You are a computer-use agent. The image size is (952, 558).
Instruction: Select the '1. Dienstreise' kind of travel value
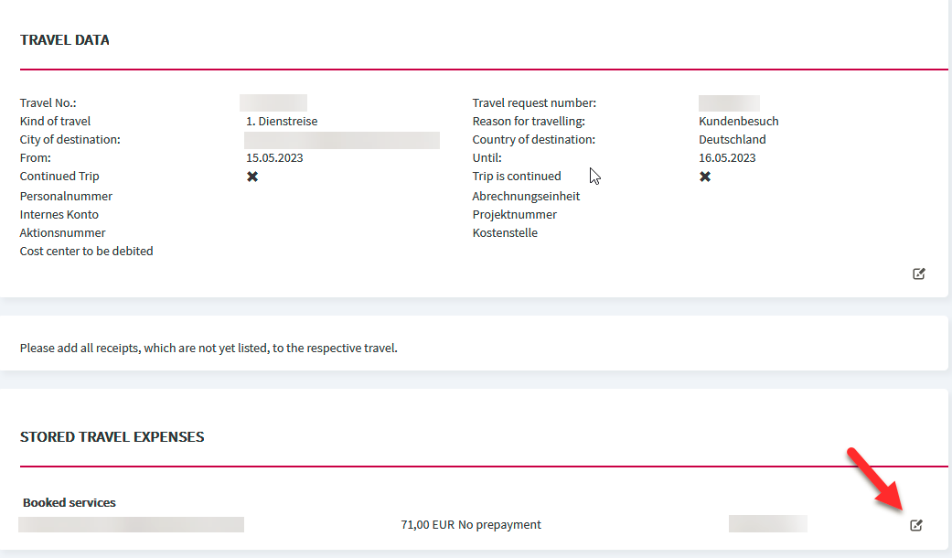point(282,122)
